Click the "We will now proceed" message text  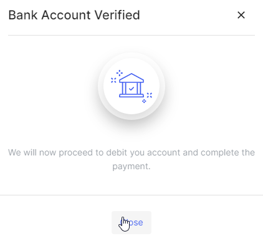point(131,159)
